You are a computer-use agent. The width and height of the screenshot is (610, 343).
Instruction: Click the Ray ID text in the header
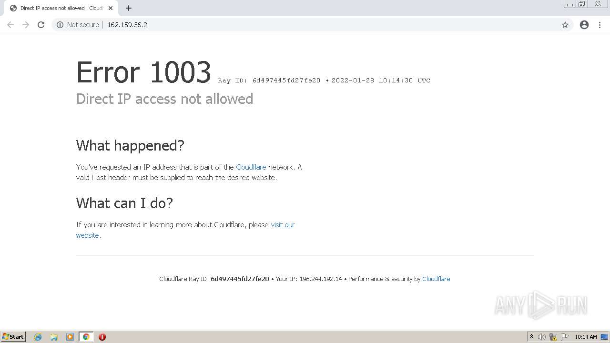point(269,81)
